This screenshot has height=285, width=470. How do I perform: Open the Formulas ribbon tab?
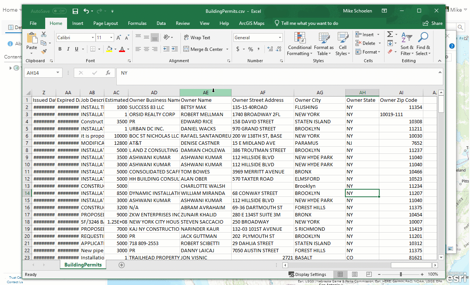[x=137, y=23]
